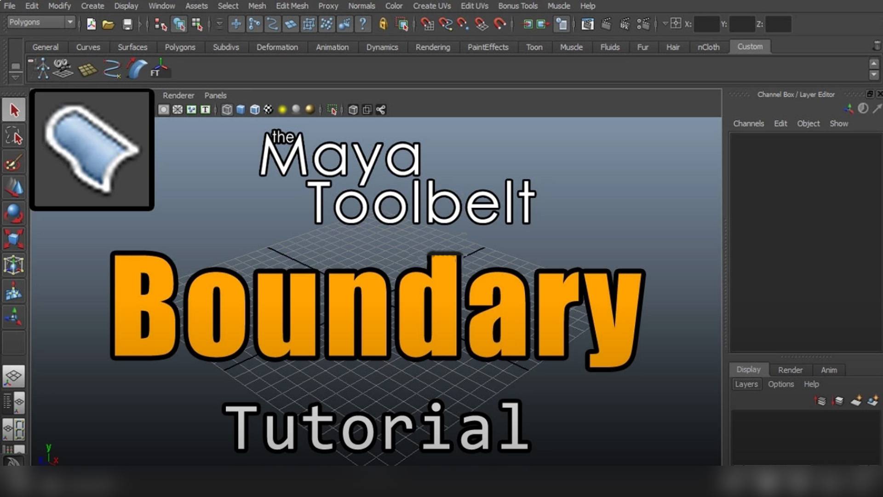The image size is (883, 497).
Task: Toggle textured display checker sphere icon
Action: click(x=268, y=110)
